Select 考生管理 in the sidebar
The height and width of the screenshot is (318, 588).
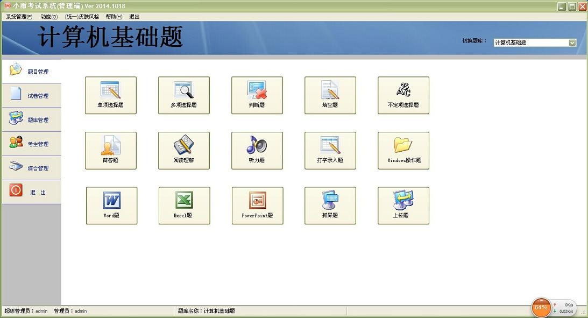pyautogui.click(x=32, y=144)
